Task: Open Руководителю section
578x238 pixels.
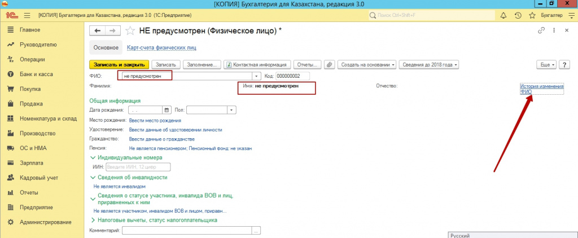Action: tap(38, 45)
